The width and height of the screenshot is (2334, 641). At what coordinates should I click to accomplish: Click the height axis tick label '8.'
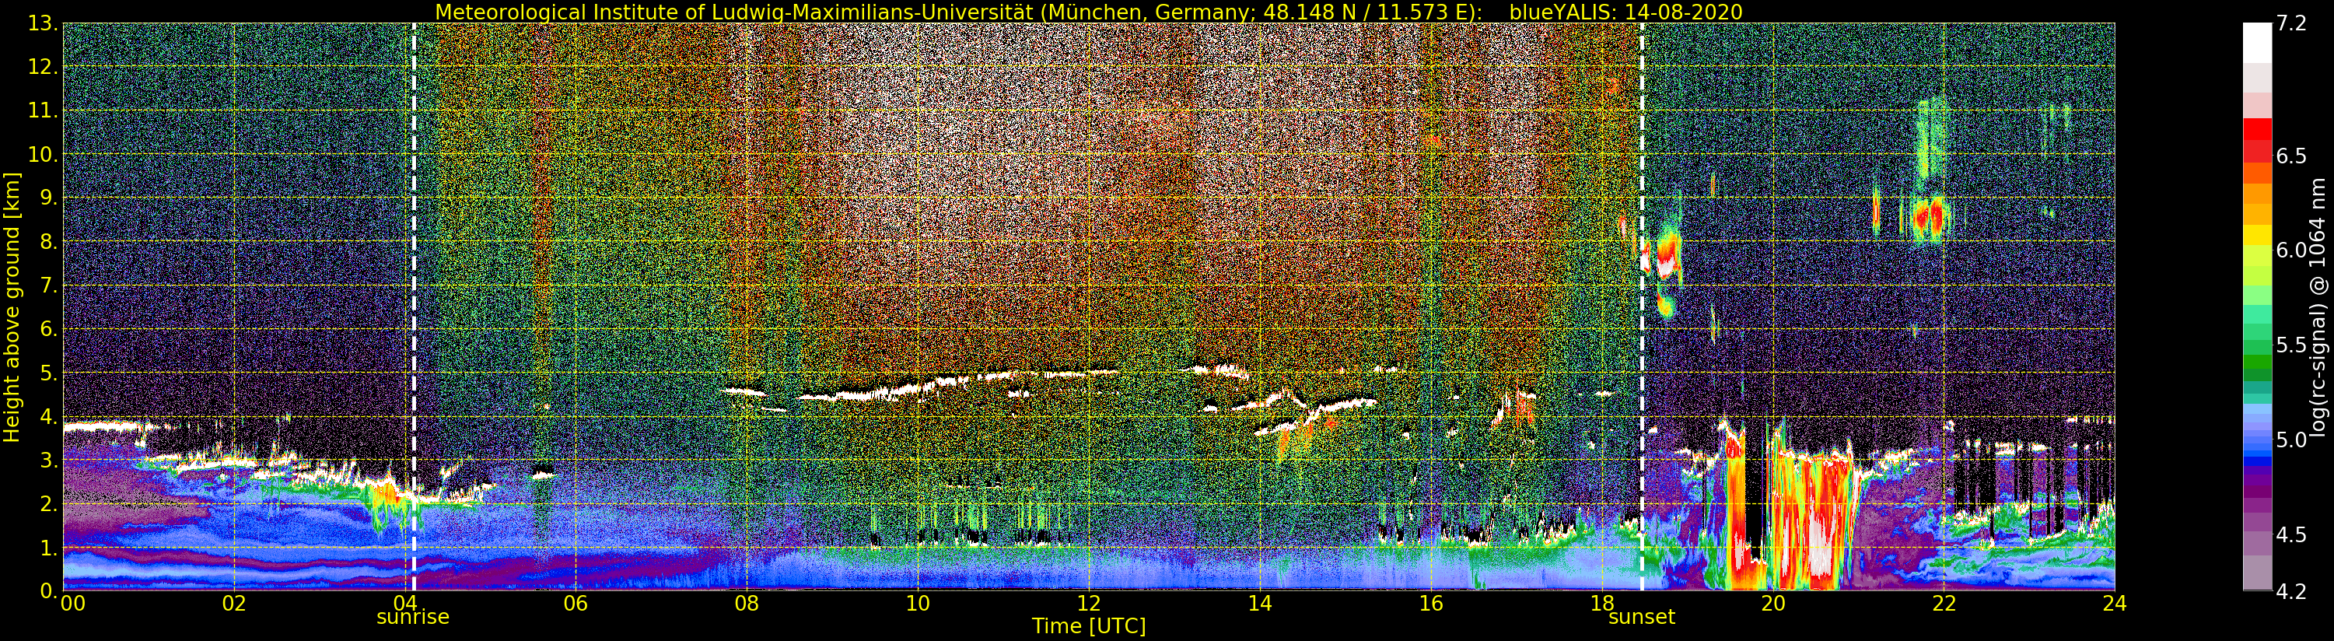48,241
